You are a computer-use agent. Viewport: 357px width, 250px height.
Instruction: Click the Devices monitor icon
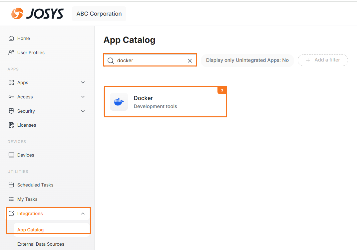tap(11, 155)
